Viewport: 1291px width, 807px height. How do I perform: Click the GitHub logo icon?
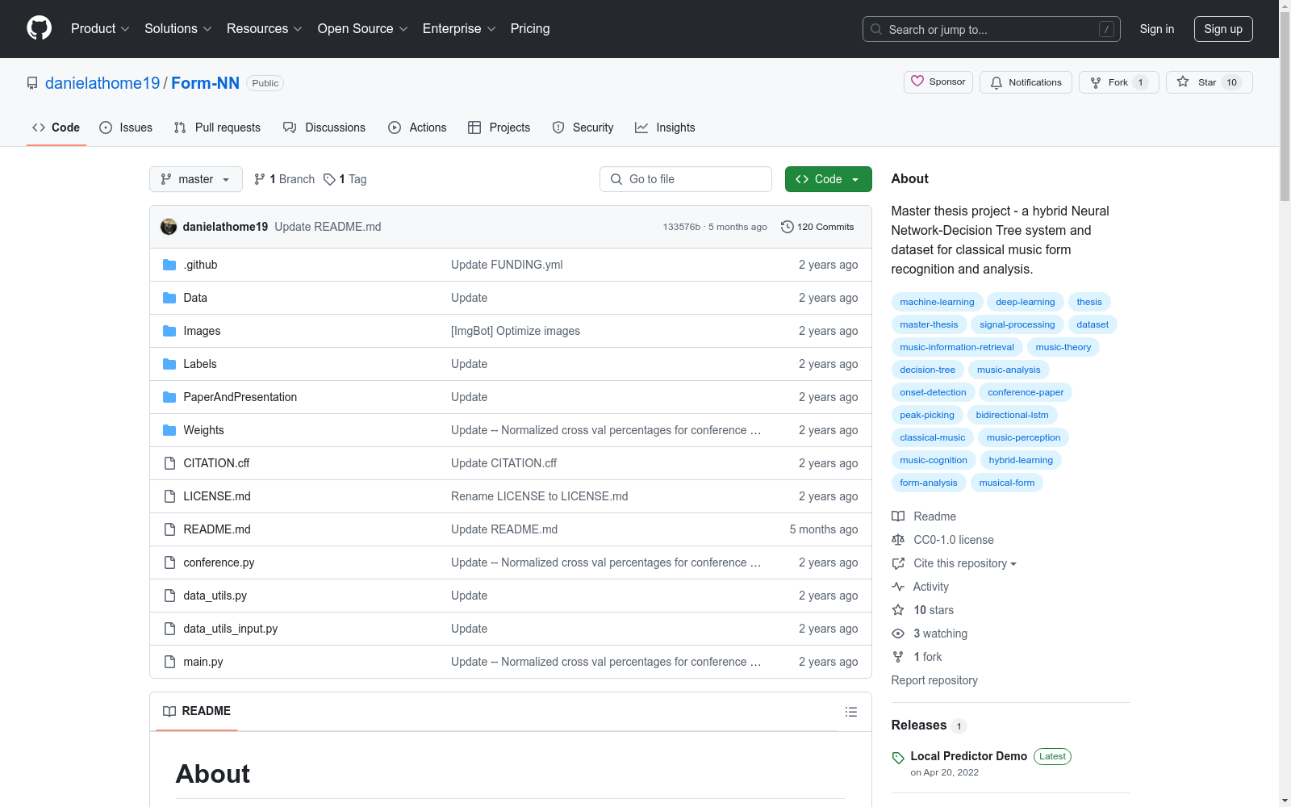(x=39, y=28)
